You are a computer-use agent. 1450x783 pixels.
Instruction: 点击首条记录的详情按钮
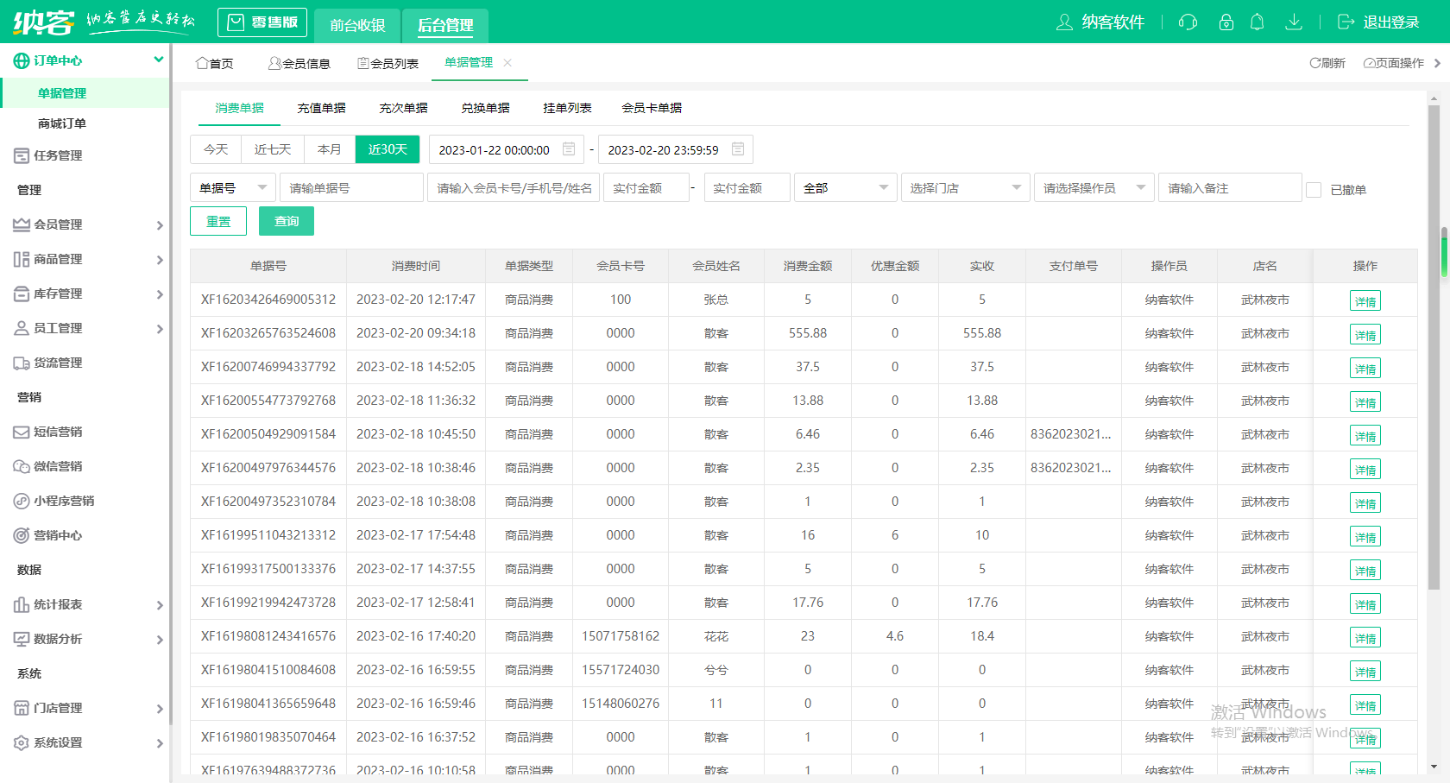[x=1365, y=300]
